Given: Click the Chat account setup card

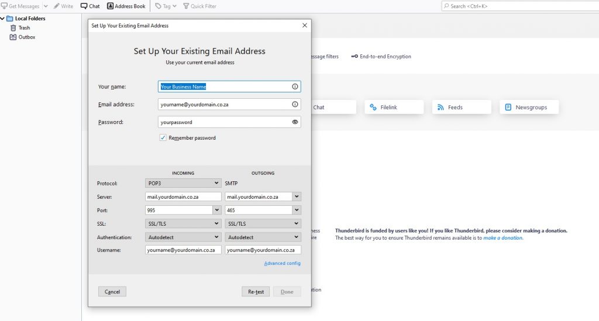Looking at the screenshot, I should tap(334, 107).
